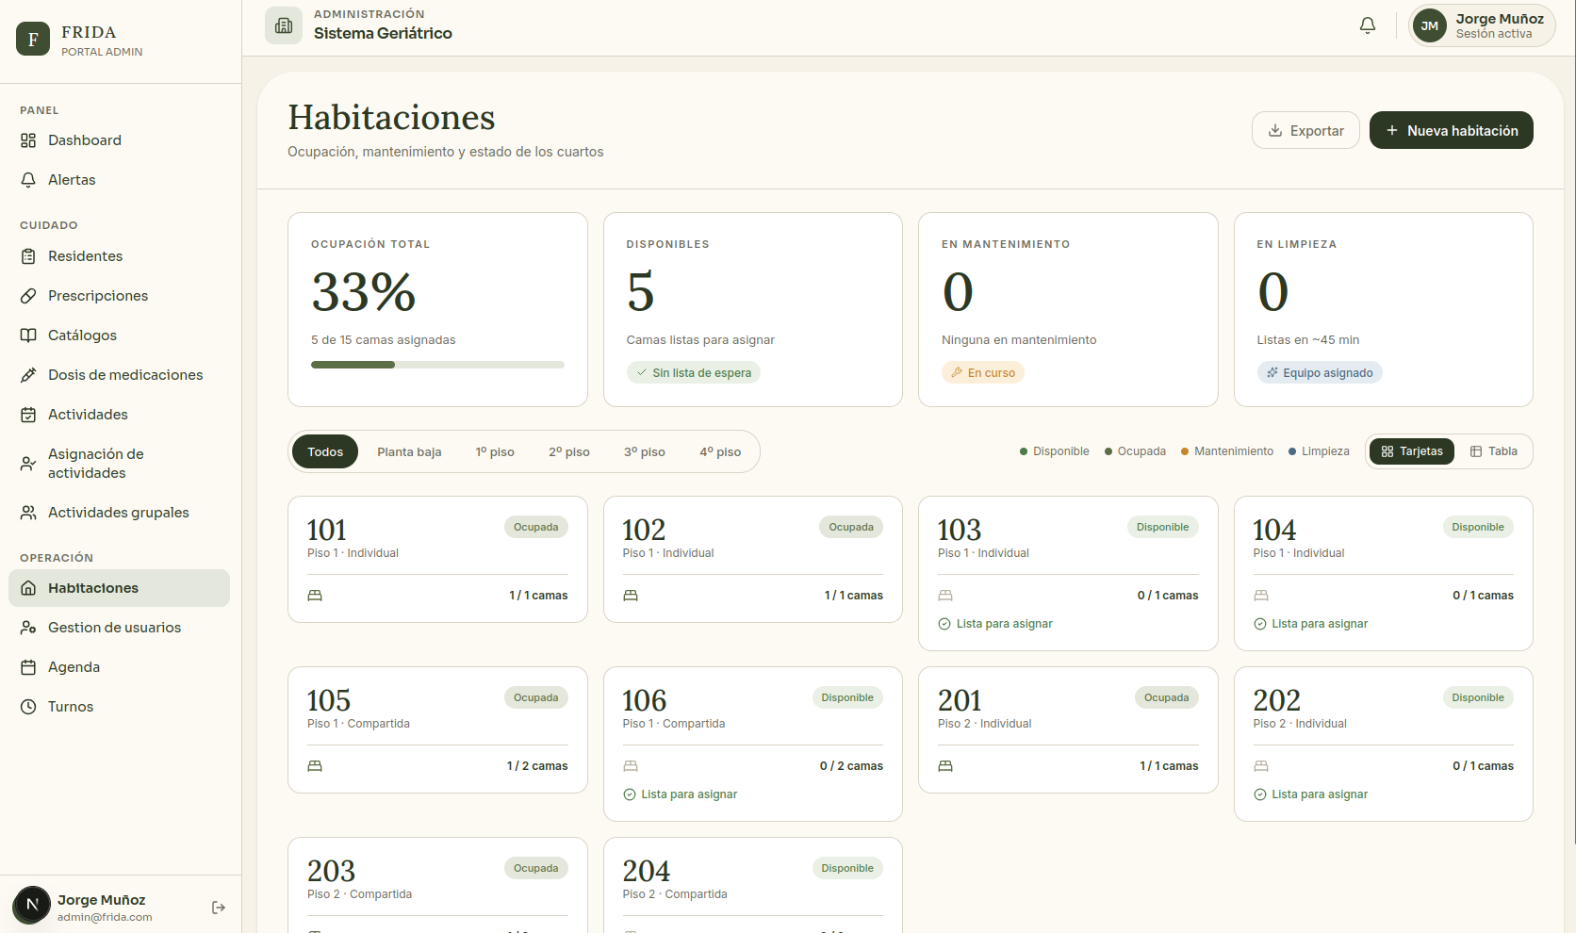Screen dimensions: 1576x933
Task: Click the Disponible badge on room 104
Action: tap(1478, 527)
